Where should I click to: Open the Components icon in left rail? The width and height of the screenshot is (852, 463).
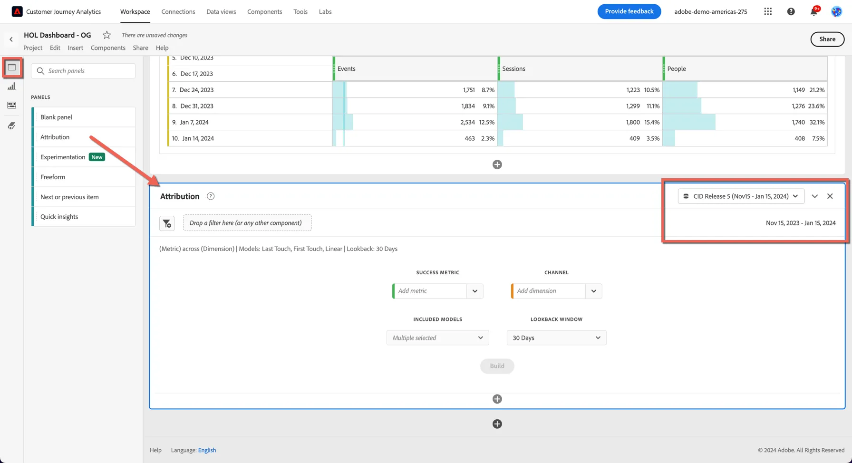tap(12, 105)
